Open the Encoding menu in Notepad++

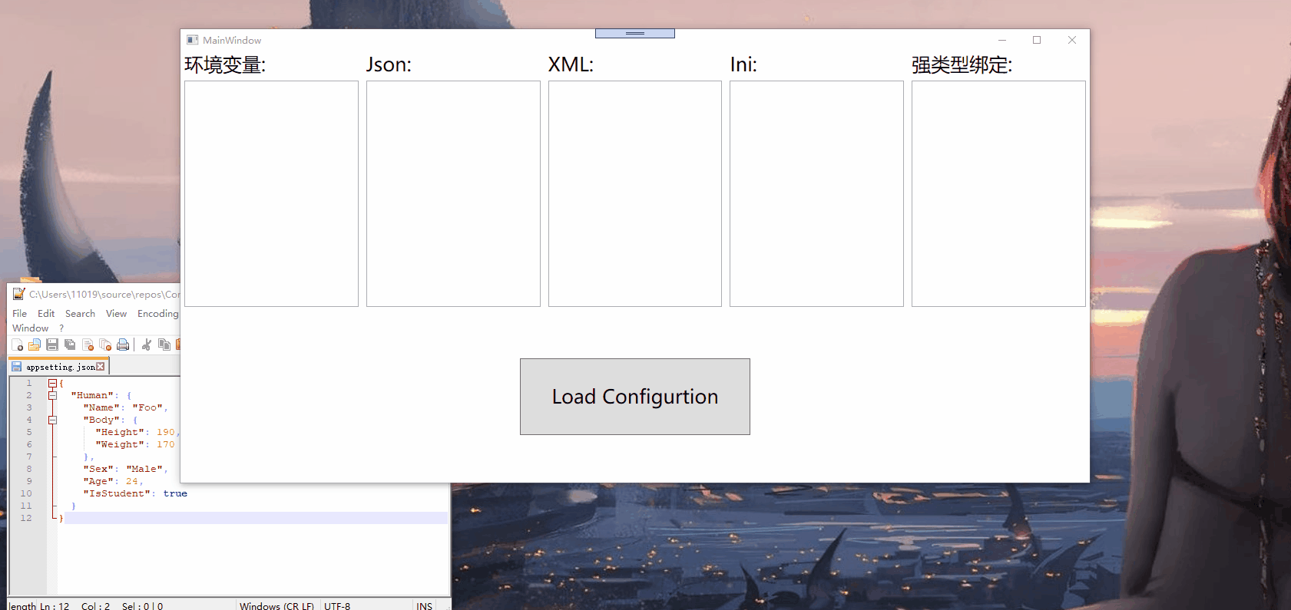click(157, 313)
